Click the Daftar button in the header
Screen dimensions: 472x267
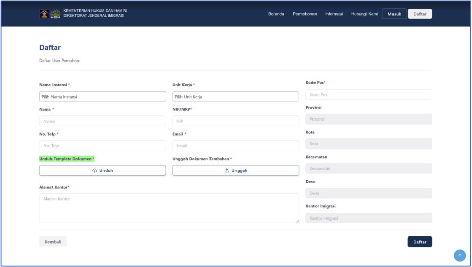419,14
